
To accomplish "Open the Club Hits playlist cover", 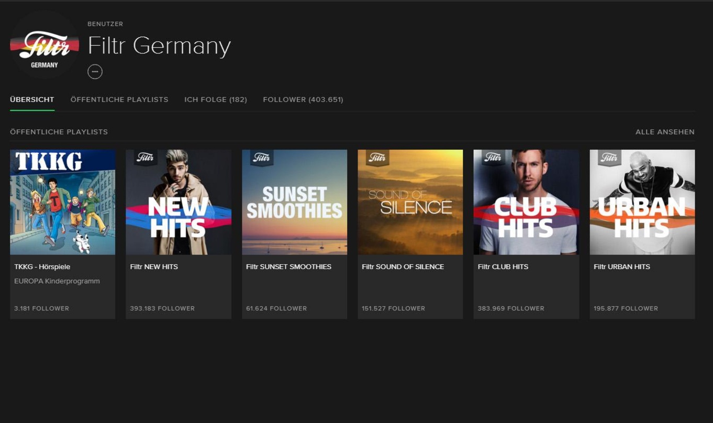I will (526, 202).
